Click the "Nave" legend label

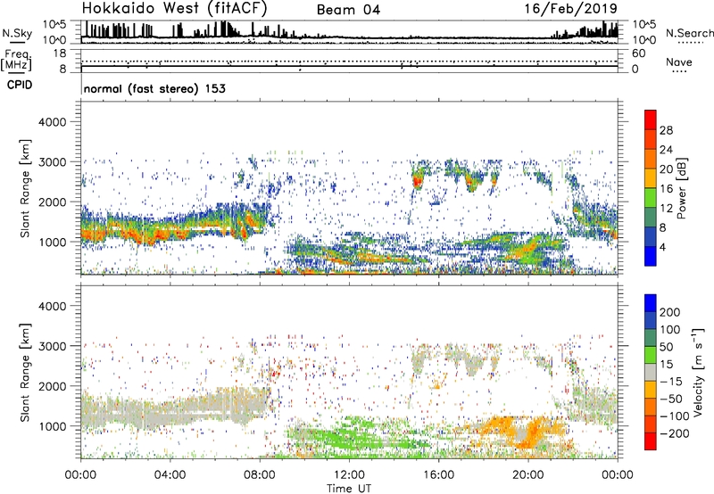pos(678,62)
